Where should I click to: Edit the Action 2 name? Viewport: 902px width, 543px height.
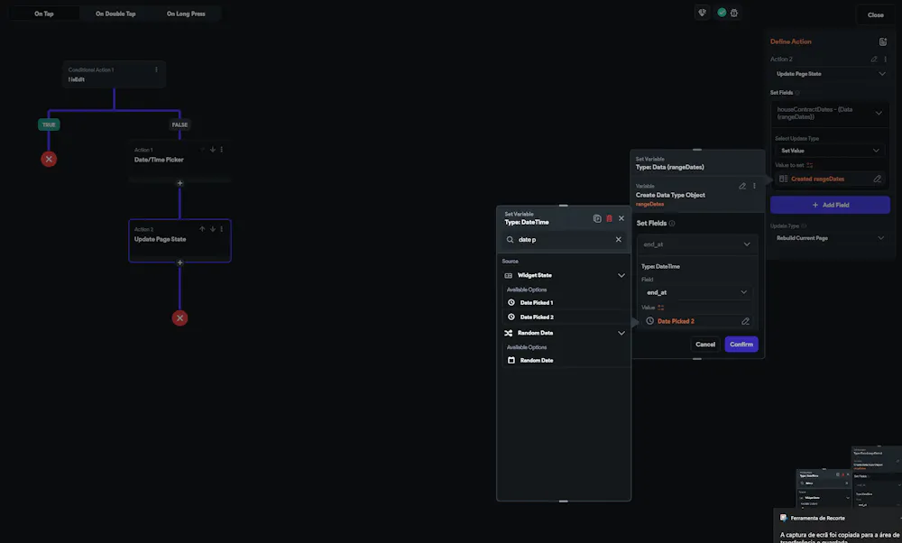pyautogui.click(x=874, y=60)
